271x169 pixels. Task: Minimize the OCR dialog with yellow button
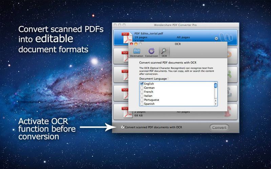136,44
